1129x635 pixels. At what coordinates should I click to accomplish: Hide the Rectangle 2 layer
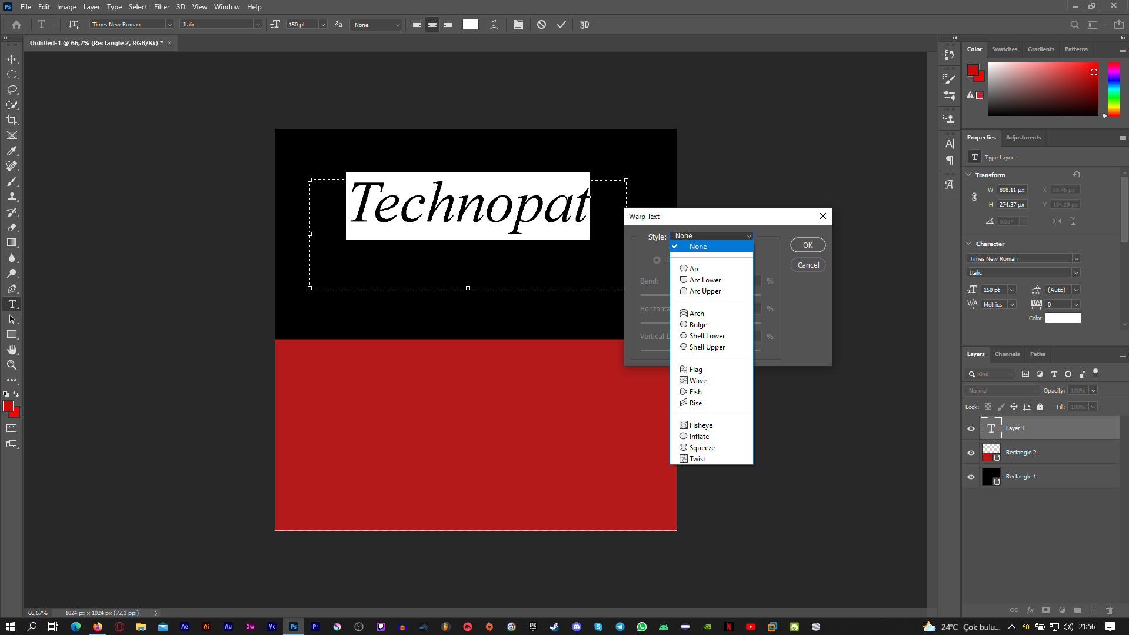971,453
